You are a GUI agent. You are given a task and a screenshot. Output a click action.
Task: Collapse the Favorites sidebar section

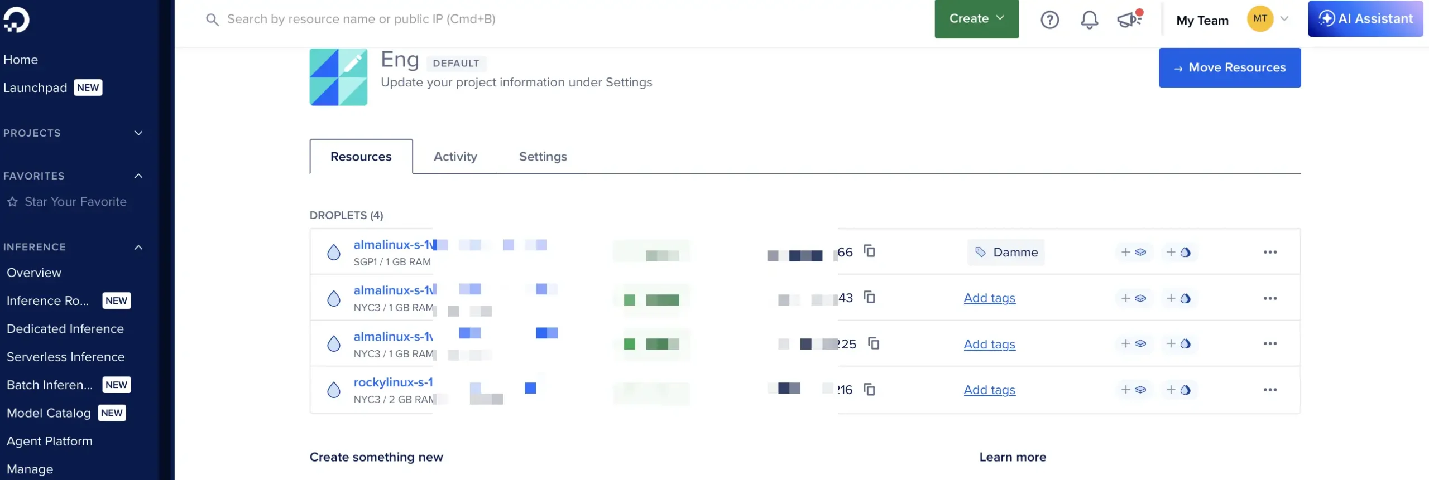tap(138, 176)
